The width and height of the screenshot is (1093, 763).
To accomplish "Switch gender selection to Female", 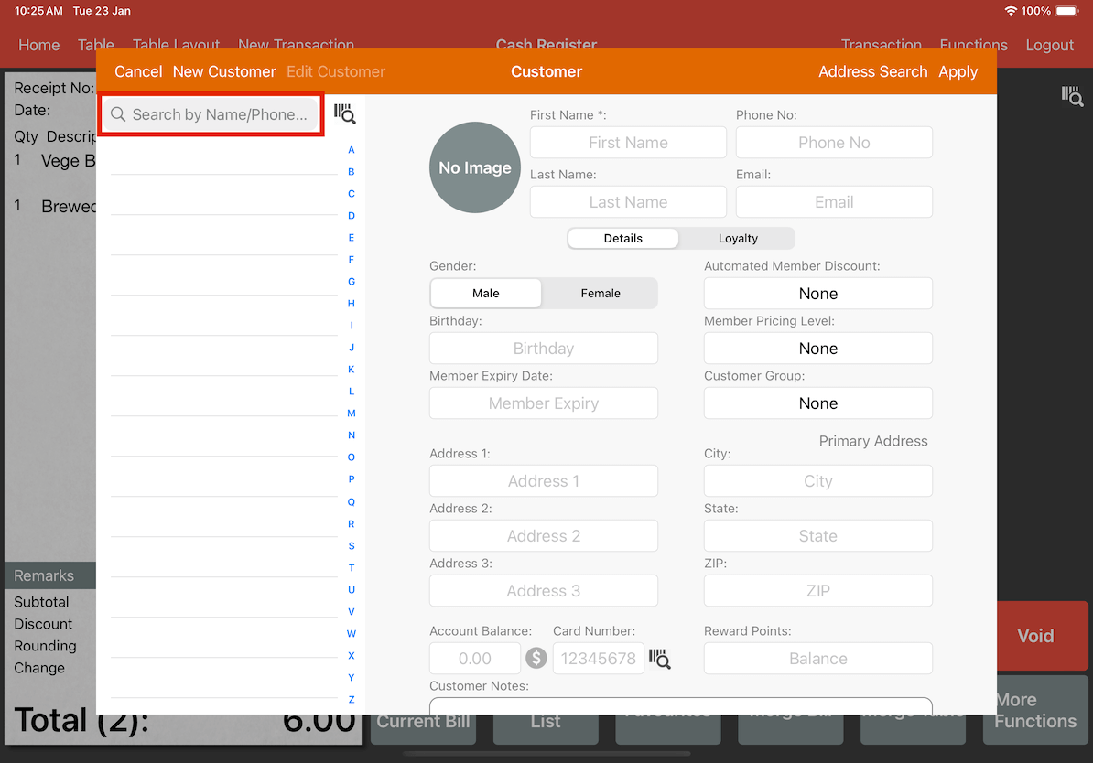I will pyautogui.click(x=600, y=293).
